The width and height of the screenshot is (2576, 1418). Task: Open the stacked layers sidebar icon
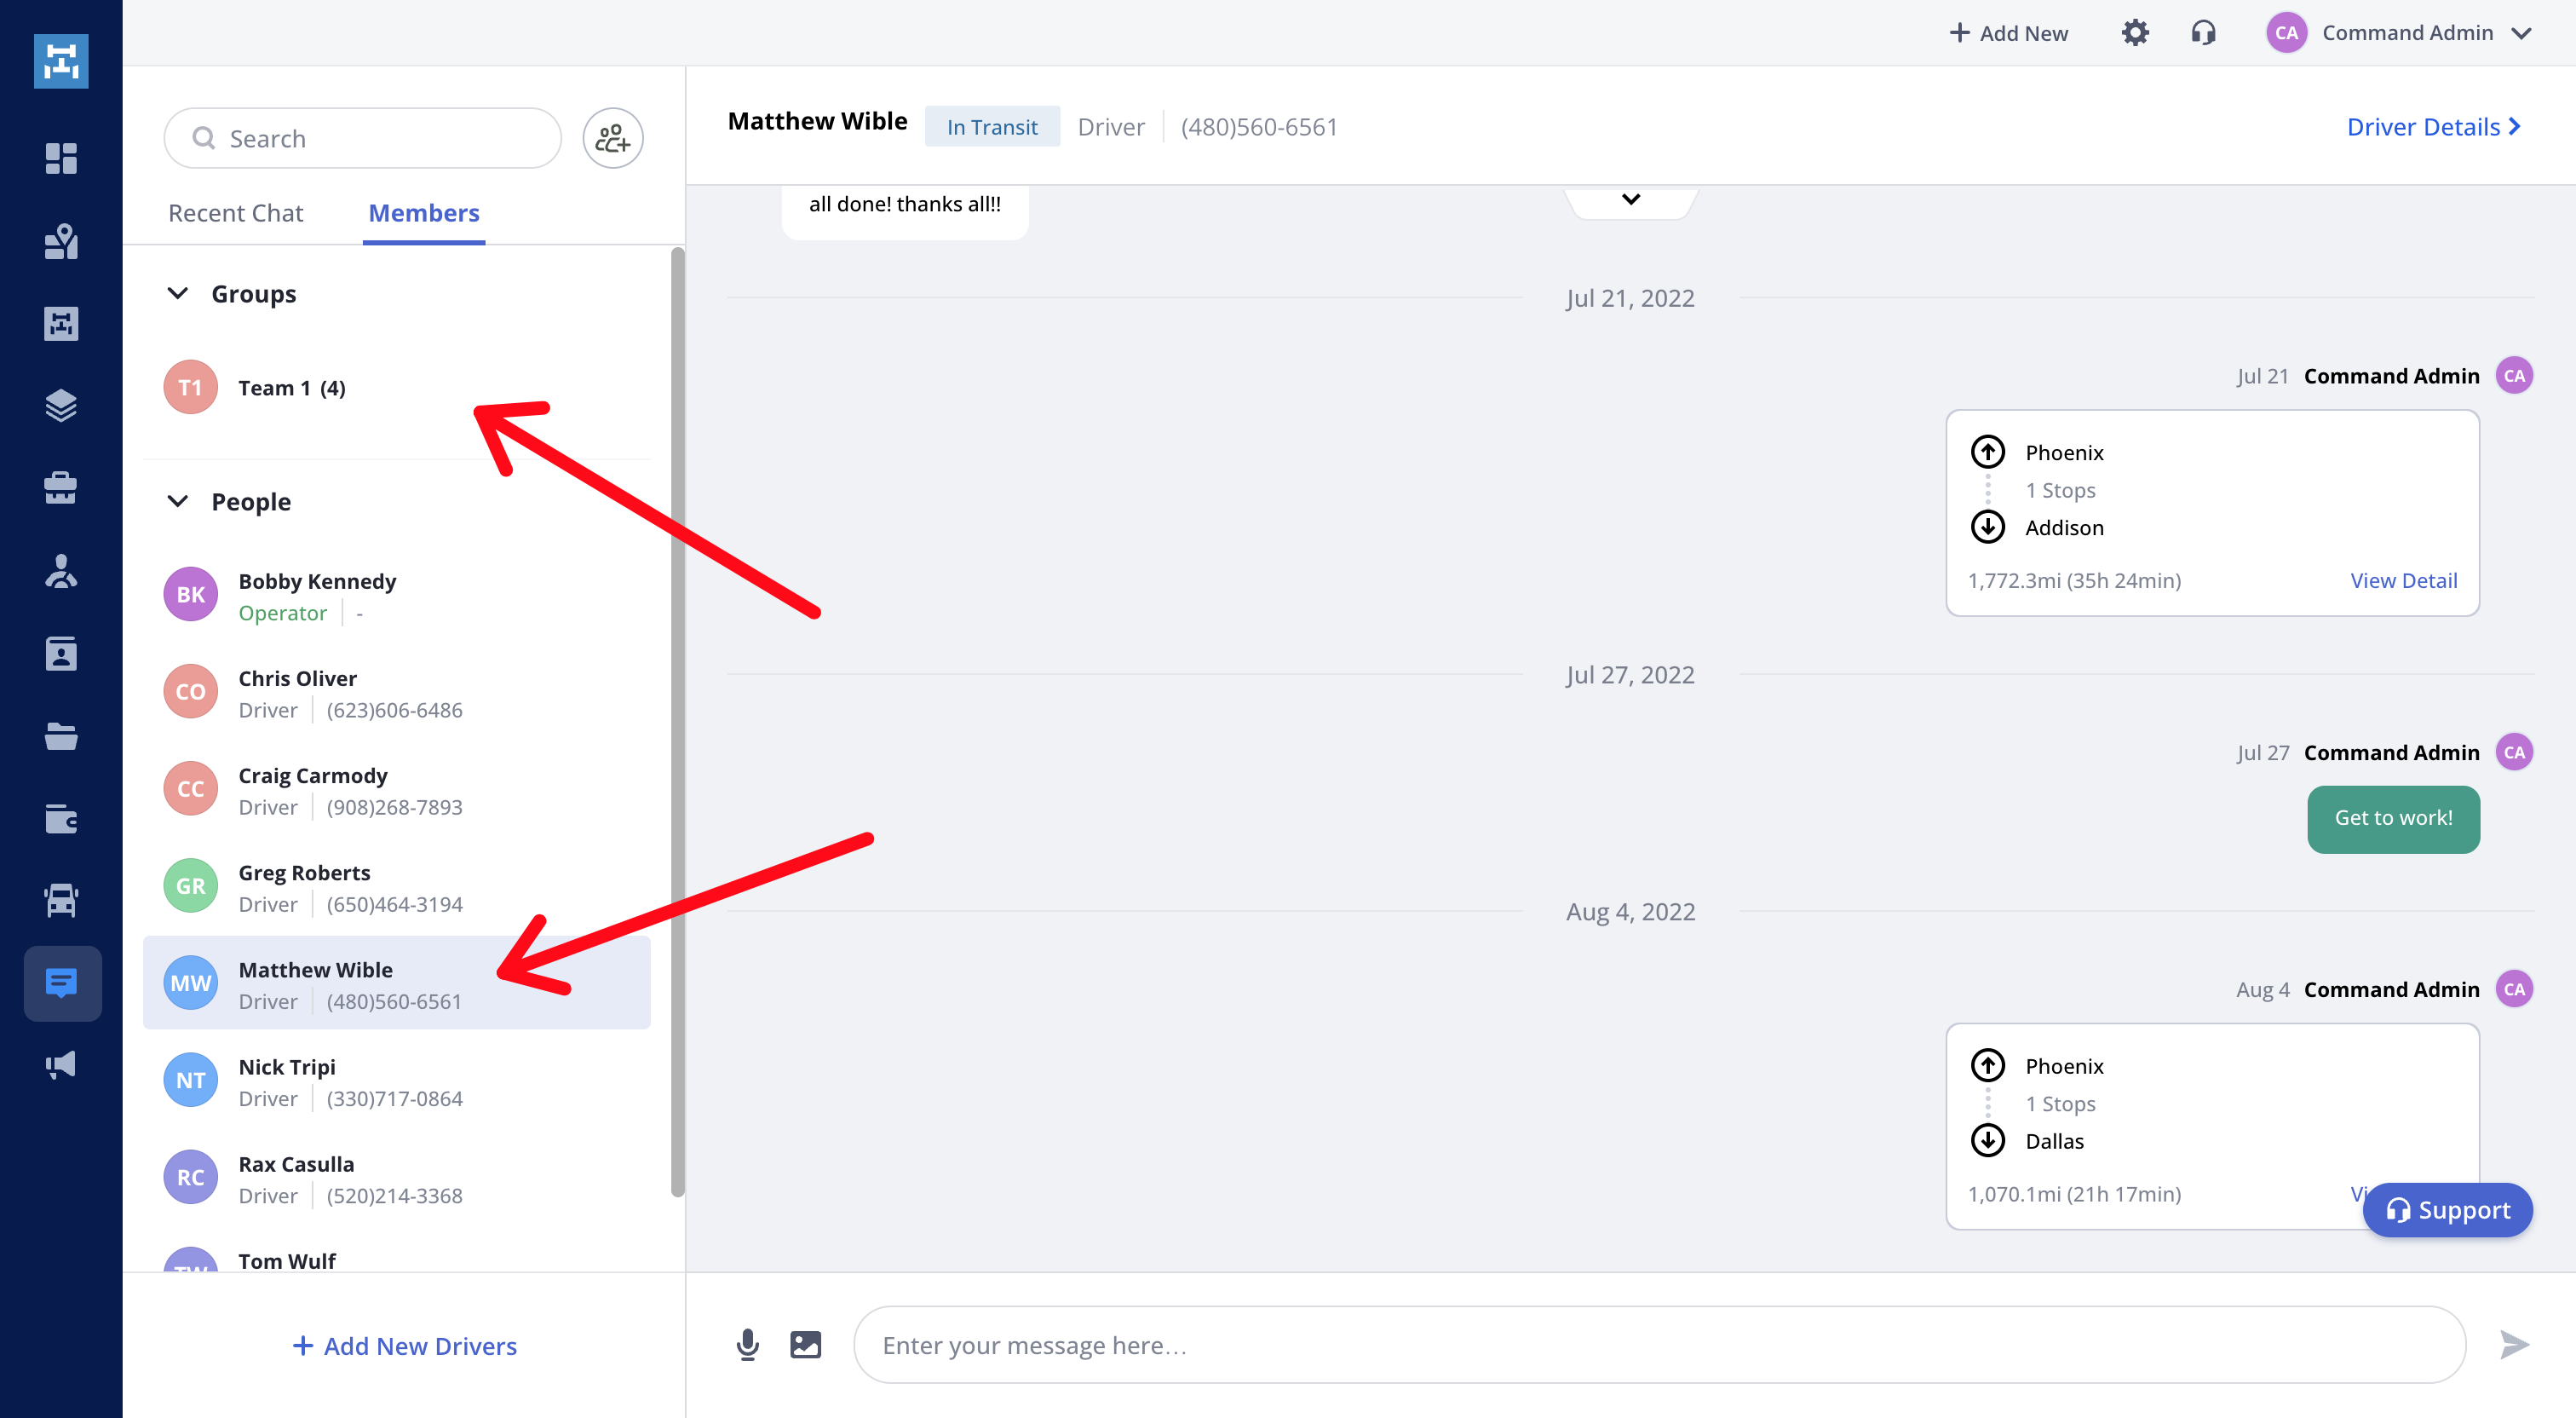61,406
